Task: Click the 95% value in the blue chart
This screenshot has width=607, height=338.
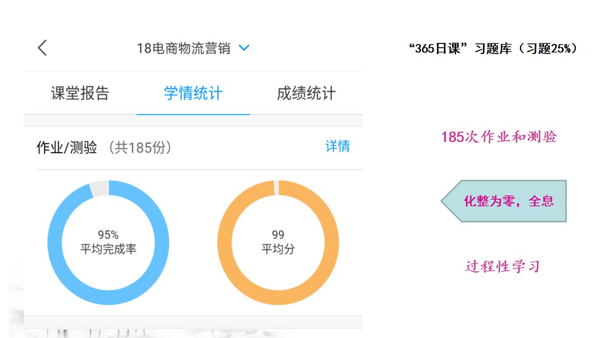Action: [108, 235]
